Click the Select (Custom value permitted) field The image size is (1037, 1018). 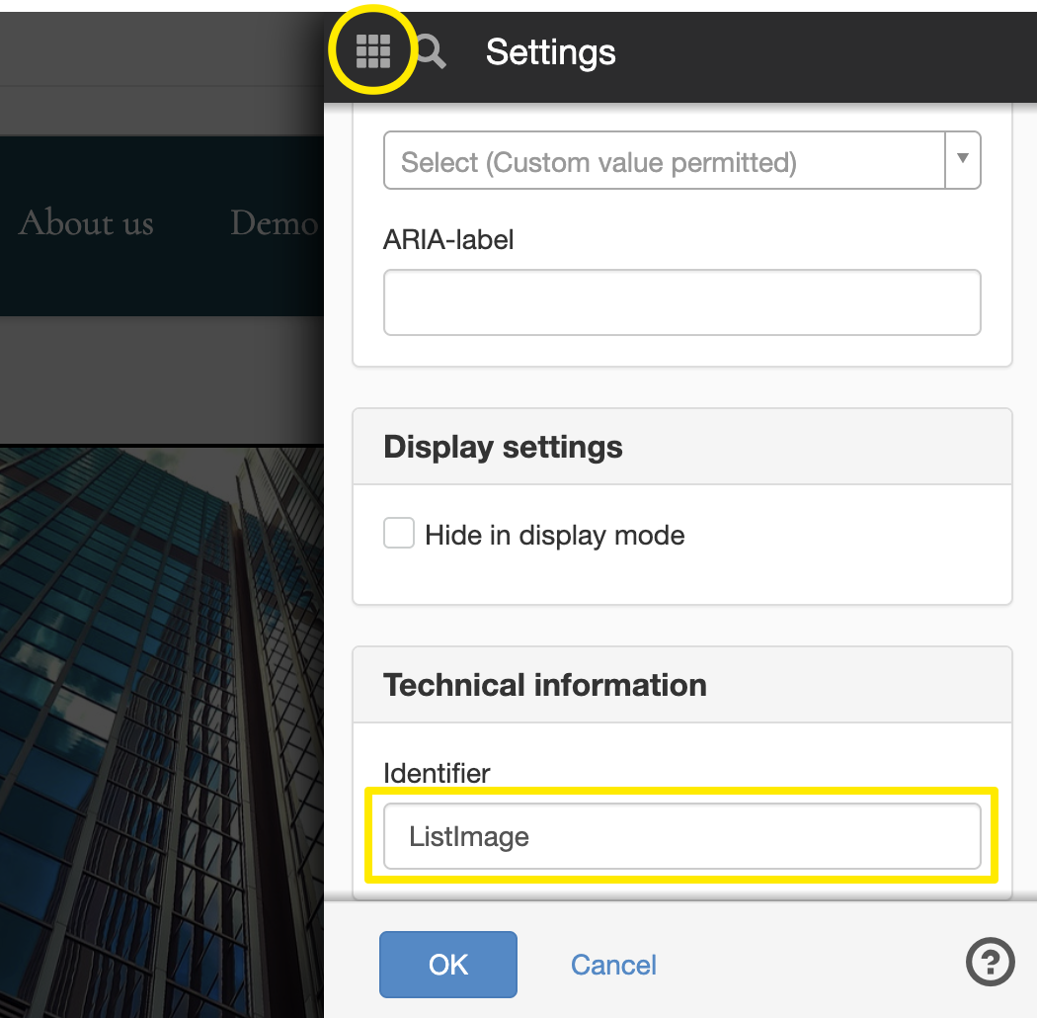pyautogui.click(x=664, y=160)
